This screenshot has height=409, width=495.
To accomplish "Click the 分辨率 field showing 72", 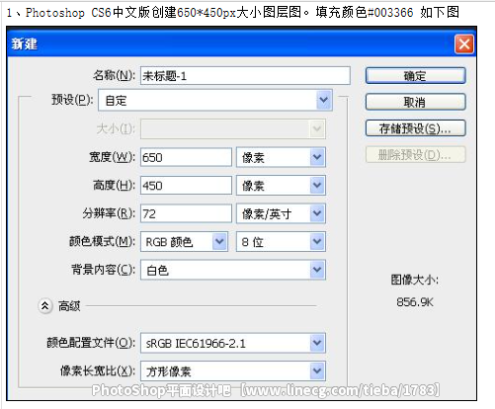I will pos(186,213).
